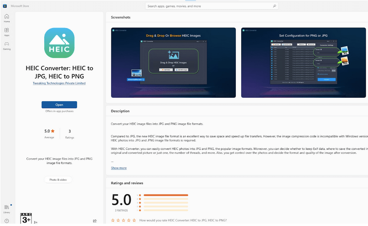Screen dimensions: 368x226
Task: Expand description with Show more
Action: [119, 168]
